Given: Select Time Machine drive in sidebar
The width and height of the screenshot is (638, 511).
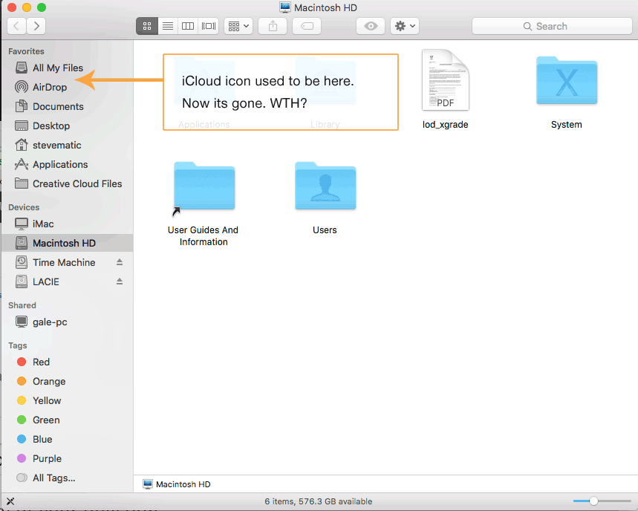Looking at the screenshot, I should point(56,262).
